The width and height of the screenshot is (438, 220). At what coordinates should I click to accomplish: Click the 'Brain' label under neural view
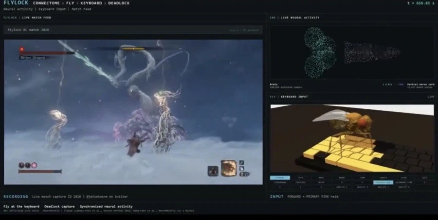pyautogui.click(x=274, y=84)
